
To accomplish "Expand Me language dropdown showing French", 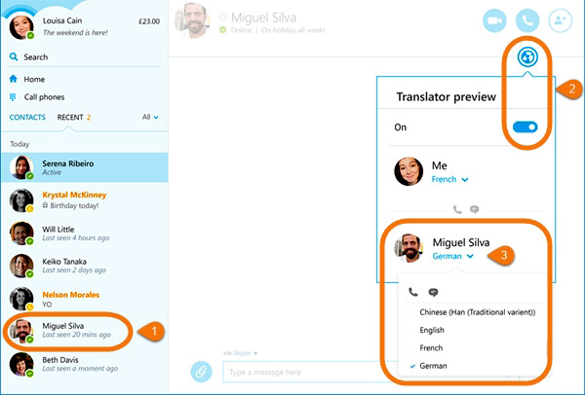I will [449, 179].
